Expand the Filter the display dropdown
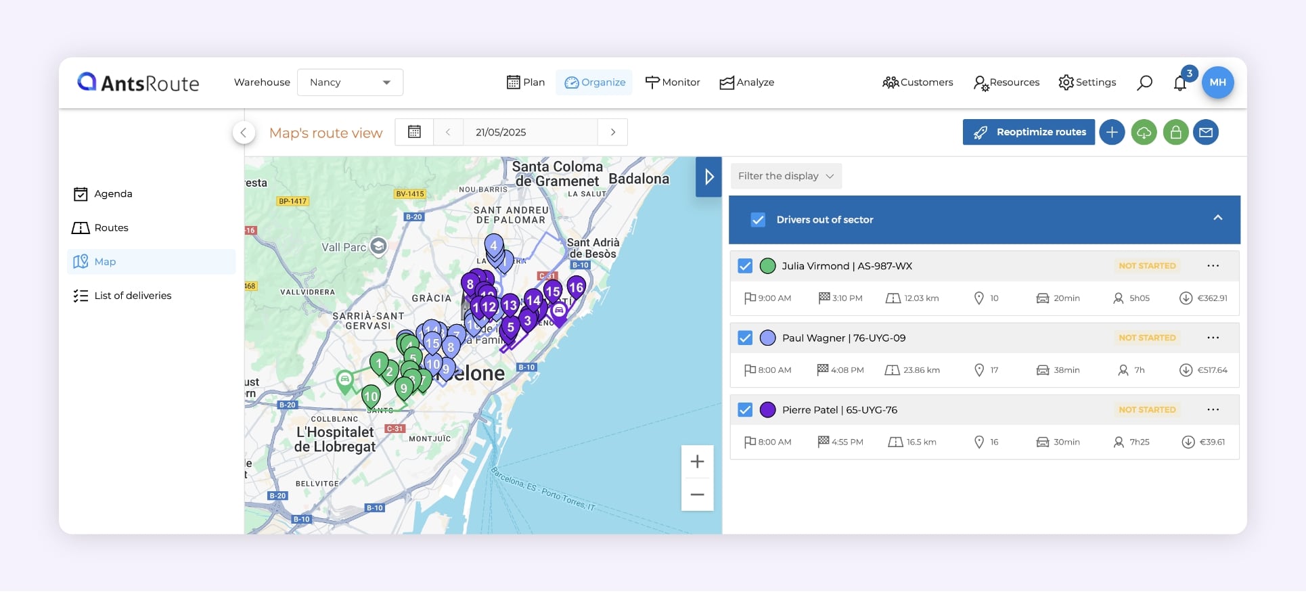The image size is (1306, 592). 786,176
